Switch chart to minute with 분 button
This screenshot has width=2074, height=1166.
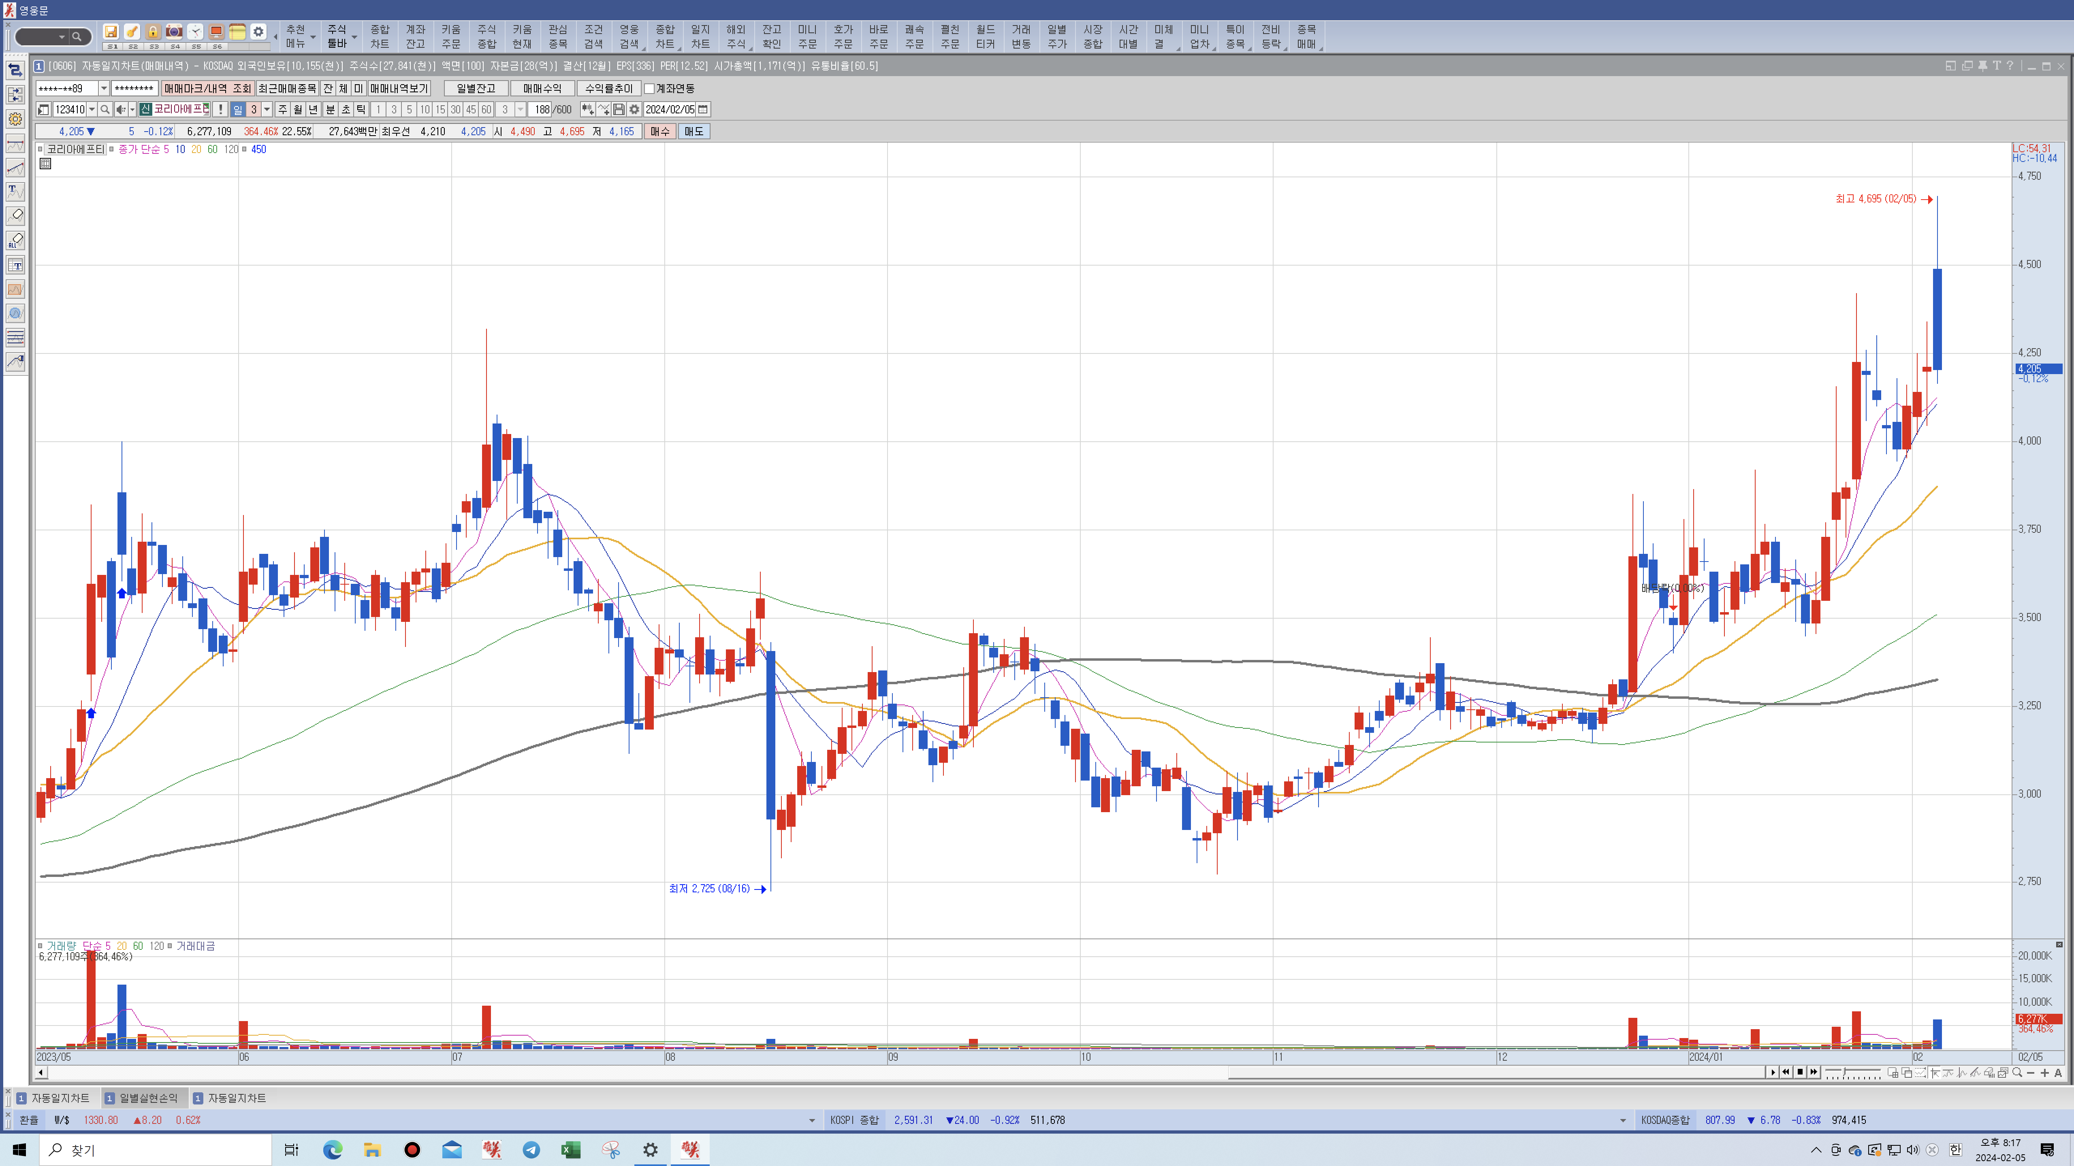click(330, 109)
